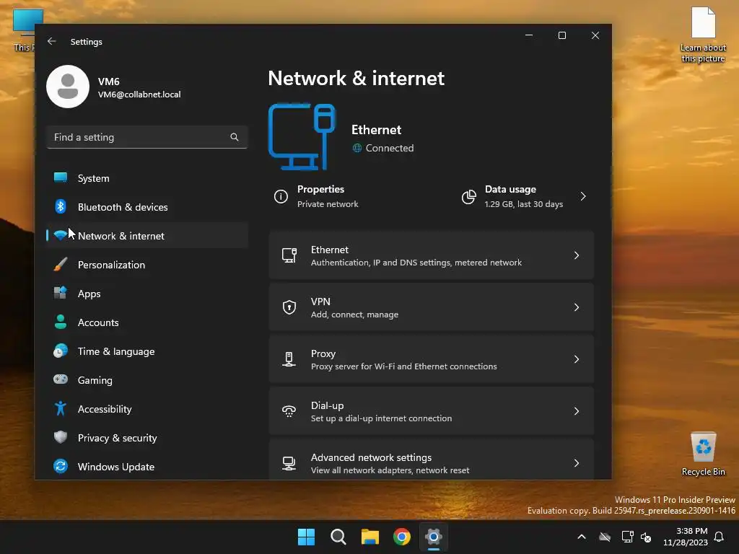Click the Proxy server icon

[x=289, y=359]
